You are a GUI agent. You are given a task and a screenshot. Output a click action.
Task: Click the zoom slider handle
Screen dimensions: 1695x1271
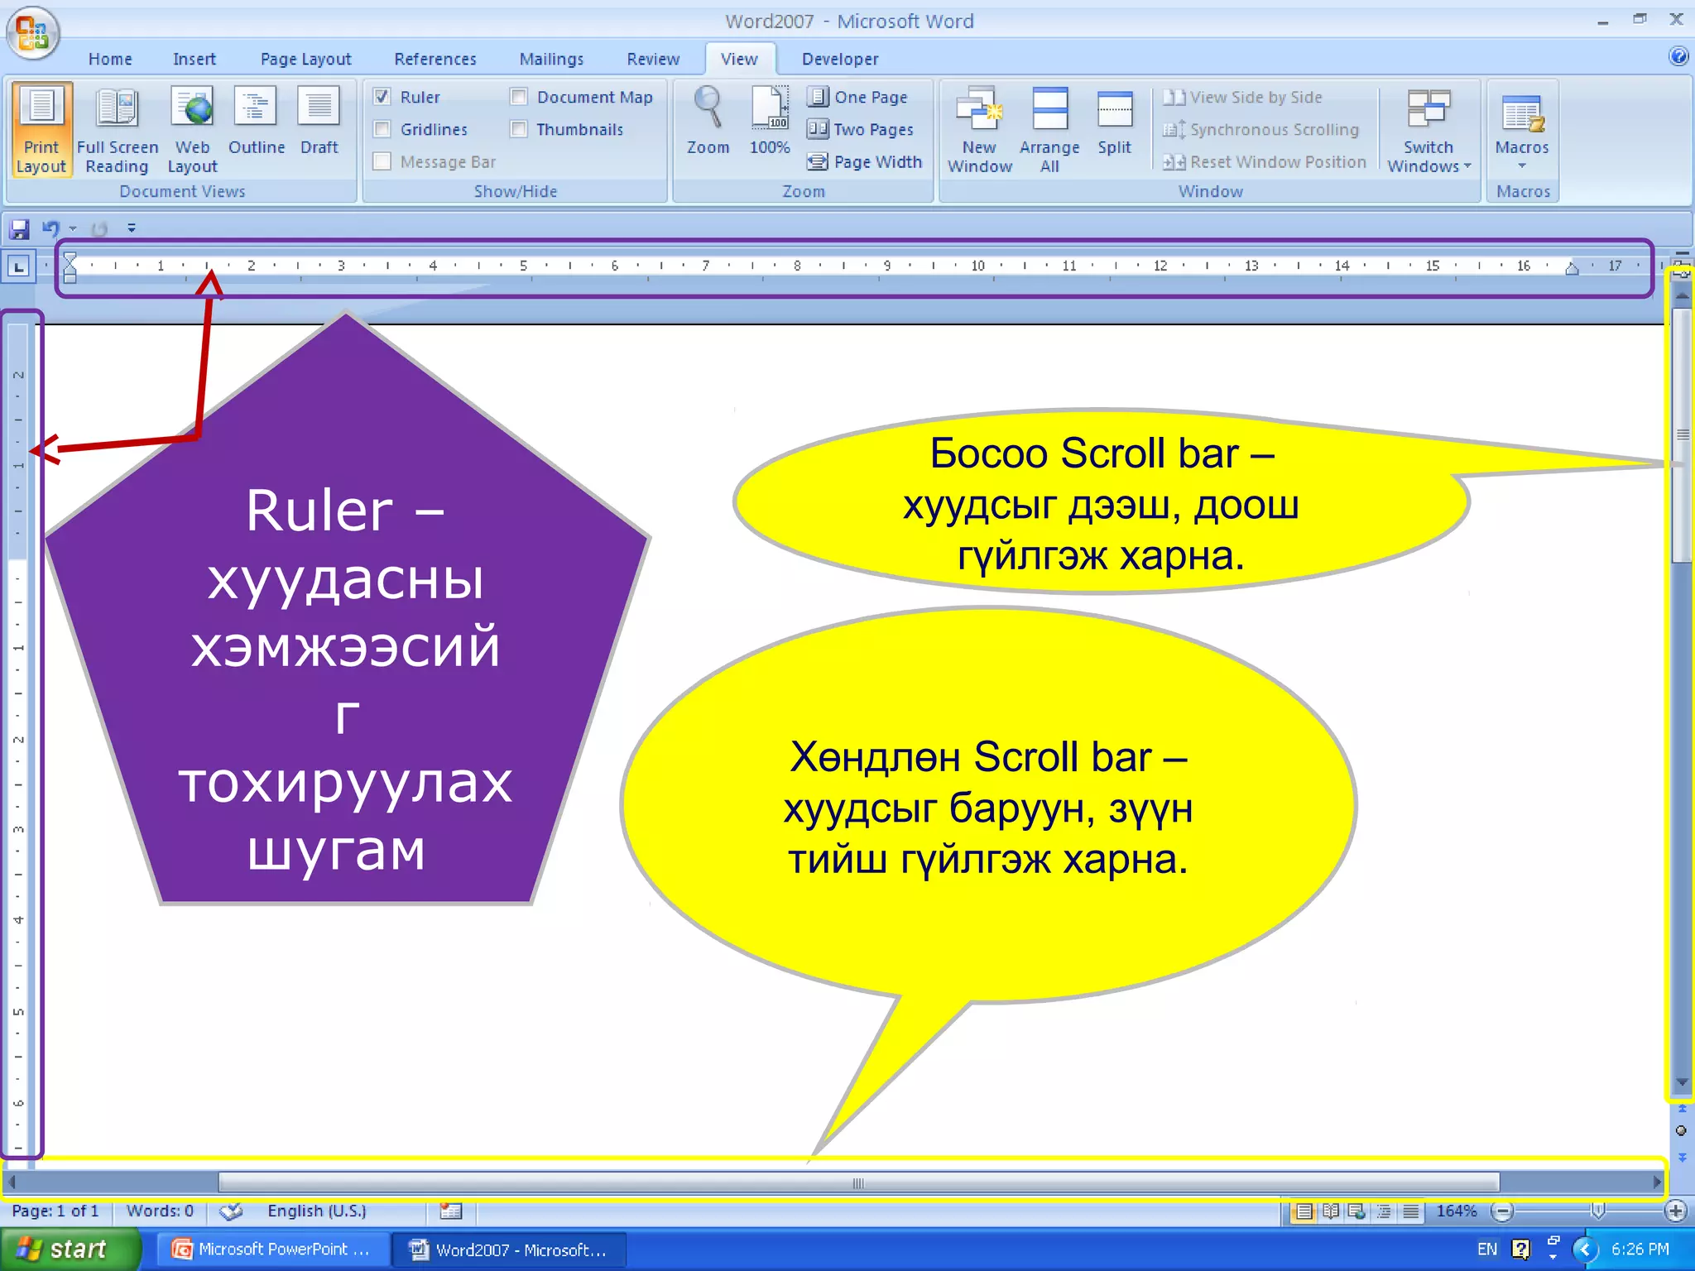1598,1212
